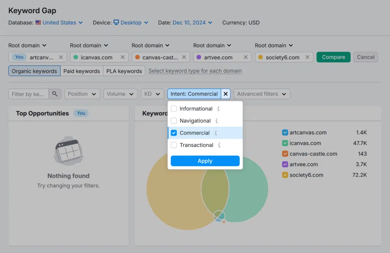The width and height of the screenshot is (390, 253).
Task: Switch to Paid keywords tab
Action: click(x=82, y=71)
